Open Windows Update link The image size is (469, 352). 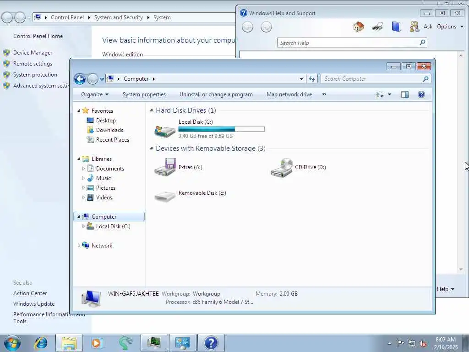[34, 304]
